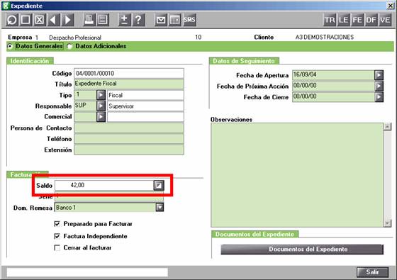Screen dimensions: 397x280
Task: Enable the Cerrar al facturar checkbox
Action: pos(57,247)
